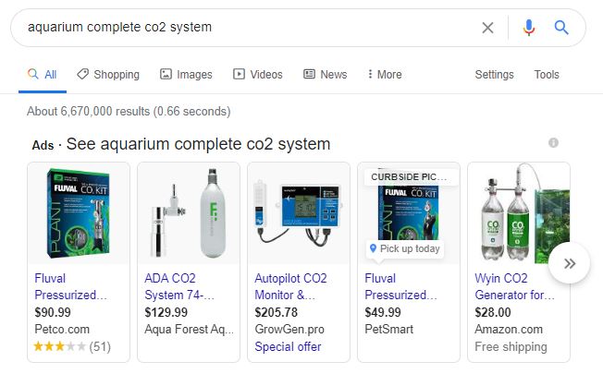This screenshot has height=374, width=603.
Task: Start voice search with the microphone icon
Action: pyautogui.click(x=529, y=28)
